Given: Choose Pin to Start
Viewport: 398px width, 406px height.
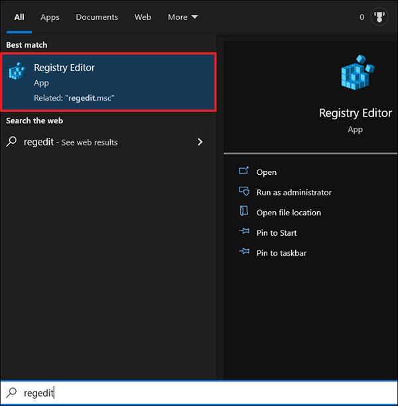Looking at the screenshot, I should pos(277,232).
